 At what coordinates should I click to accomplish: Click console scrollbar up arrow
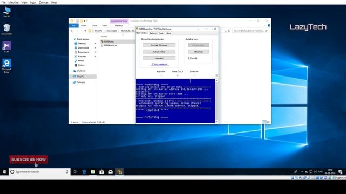[216, 80]
